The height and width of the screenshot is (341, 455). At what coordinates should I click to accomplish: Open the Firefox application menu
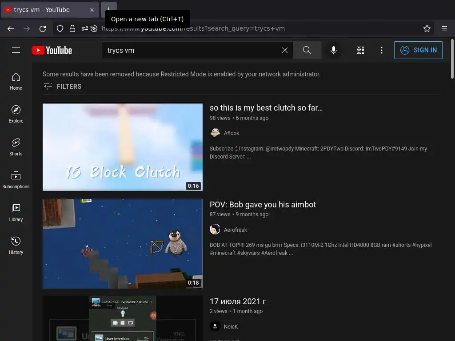[444, 28]
